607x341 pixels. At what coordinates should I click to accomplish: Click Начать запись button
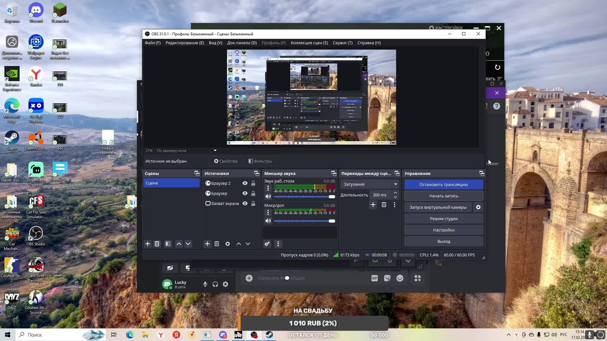click(444, 196)
